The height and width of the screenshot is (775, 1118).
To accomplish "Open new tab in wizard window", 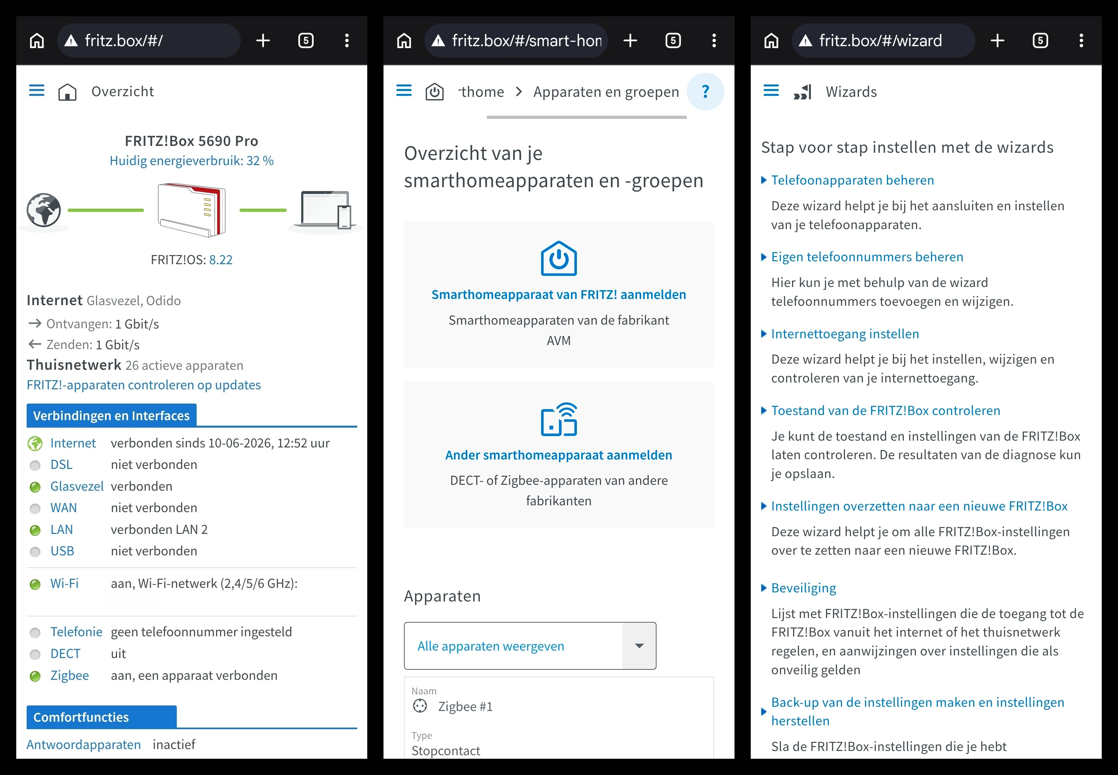I will [997, 41].
